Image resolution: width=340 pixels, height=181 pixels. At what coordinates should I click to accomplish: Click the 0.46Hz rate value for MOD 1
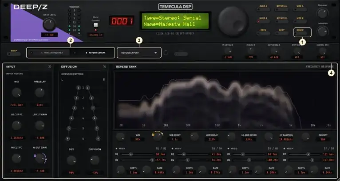(x=159, y=173)
